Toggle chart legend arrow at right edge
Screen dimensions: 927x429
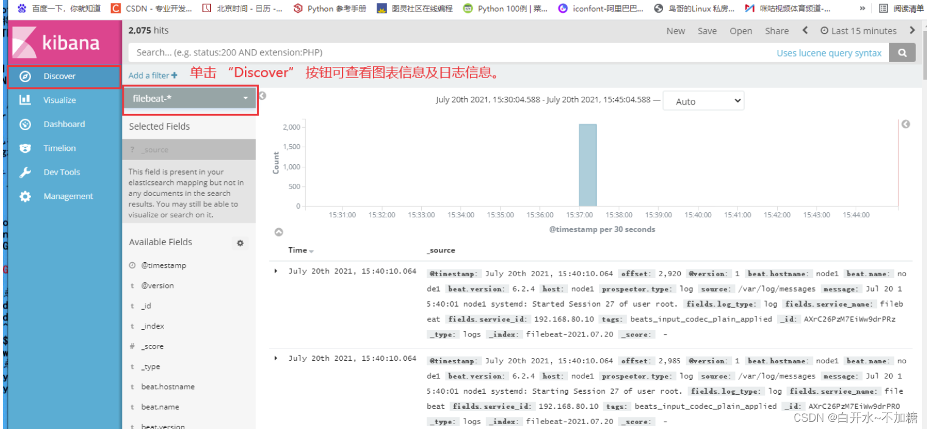click(x=906, y=124)
